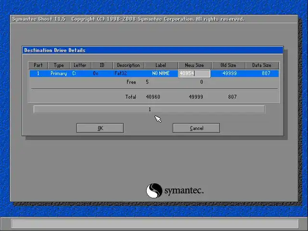
Task: Click the Old Size value 49999 in partition row
Action: click(230, 74)
